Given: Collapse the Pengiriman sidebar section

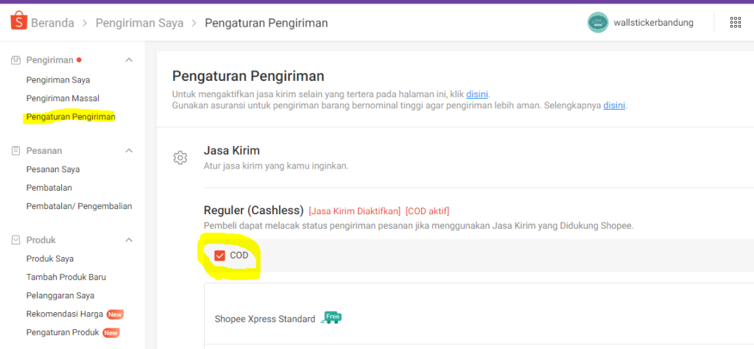Looking at the screenshot, I should point(129,60).
